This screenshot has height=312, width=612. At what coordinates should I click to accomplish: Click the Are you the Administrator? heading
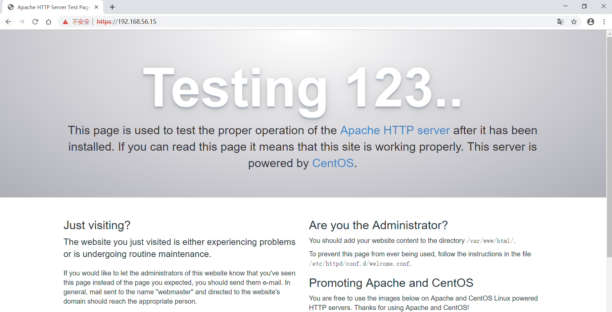pos(378,225)
